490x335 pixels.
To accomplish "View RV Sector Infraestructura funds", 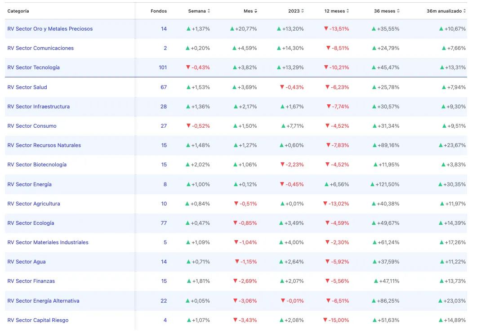I will [x=38, y=107].
